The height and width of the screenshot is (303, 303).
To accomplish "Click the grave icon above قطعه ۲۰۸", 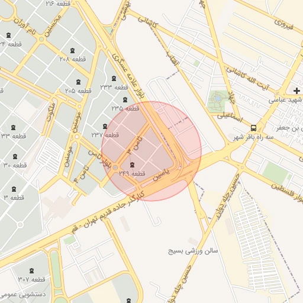I will pos(73,51).
